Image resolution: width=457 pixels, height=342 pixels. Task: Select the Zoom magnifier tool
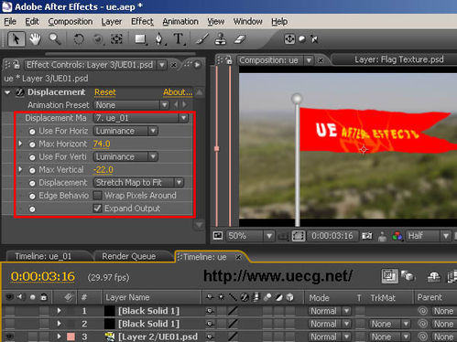55,39
